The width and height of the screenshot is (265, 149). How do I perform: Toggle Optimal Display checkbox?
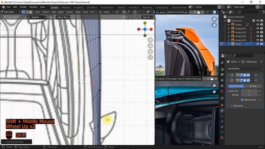(x=242, y=100)
